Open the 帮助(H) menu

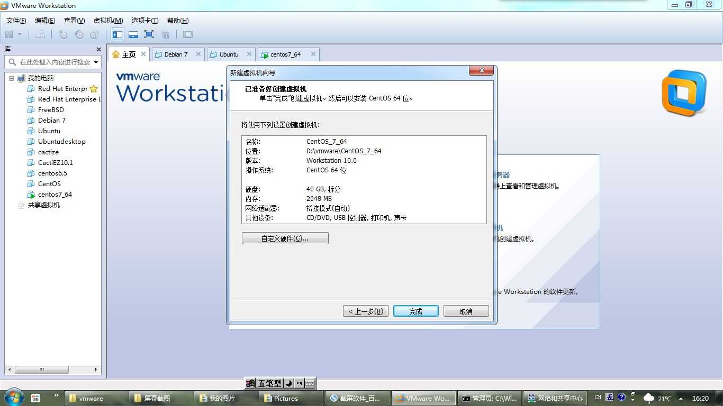click(x=178, y=20)
